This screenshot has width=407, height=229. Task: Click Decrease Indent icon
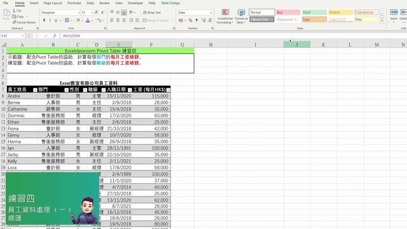[x=131, y=20]
